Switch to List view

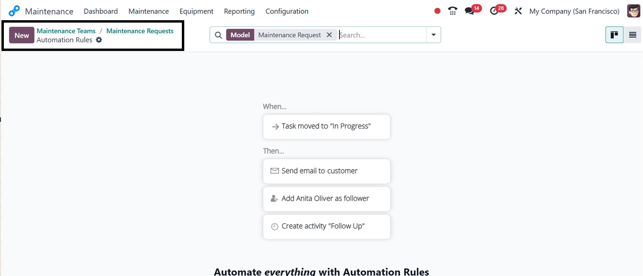[x=632, y=35]
